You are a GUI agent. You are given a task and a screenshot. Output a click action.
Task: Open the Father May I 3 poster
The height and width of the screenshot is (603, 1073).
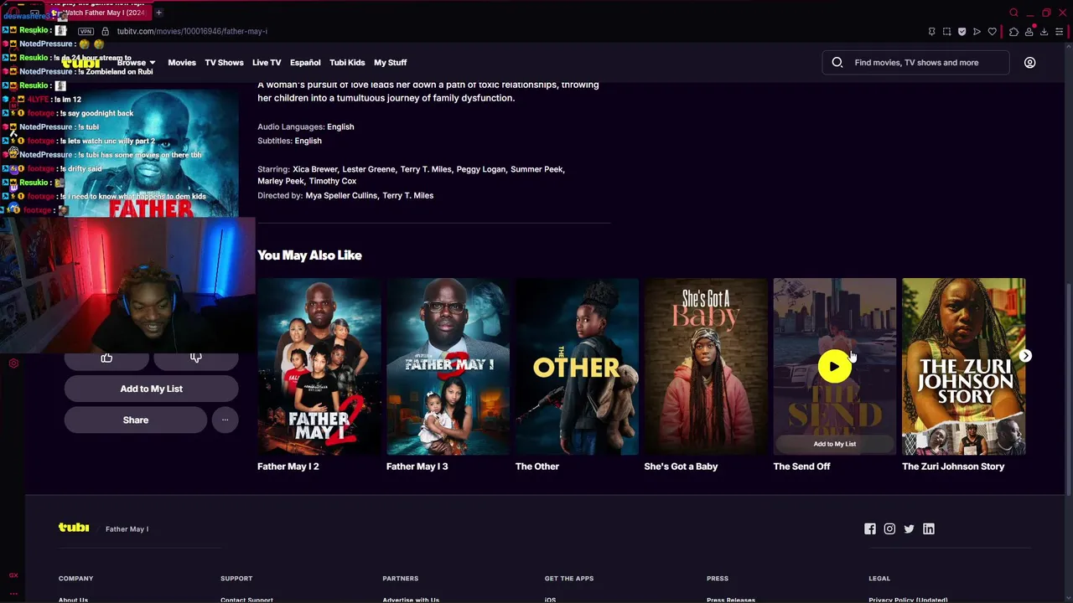tap(448, 366)
